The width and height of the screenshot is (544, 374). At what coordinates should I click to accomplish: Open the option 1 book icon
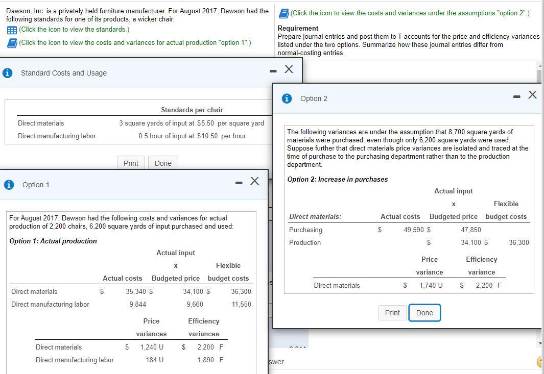coord(12,43)
